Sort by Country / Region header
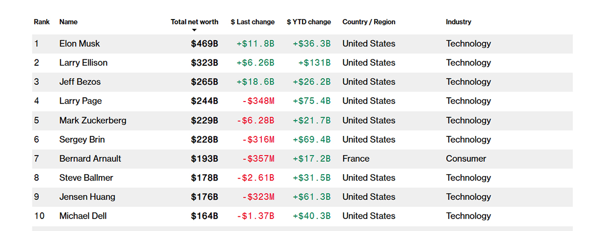604x231 pixels. [368, 22]
